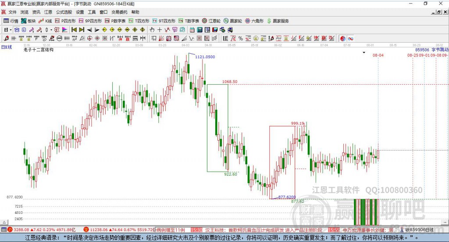Open the 资讯 menu
The height and width of the screenshot is (242, 449).
(36, 12)
